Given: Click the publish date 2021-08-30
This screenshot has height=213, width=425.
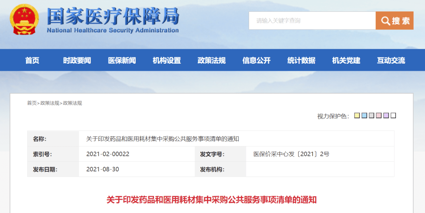Looking at the screenshot, I should (102, 169).
